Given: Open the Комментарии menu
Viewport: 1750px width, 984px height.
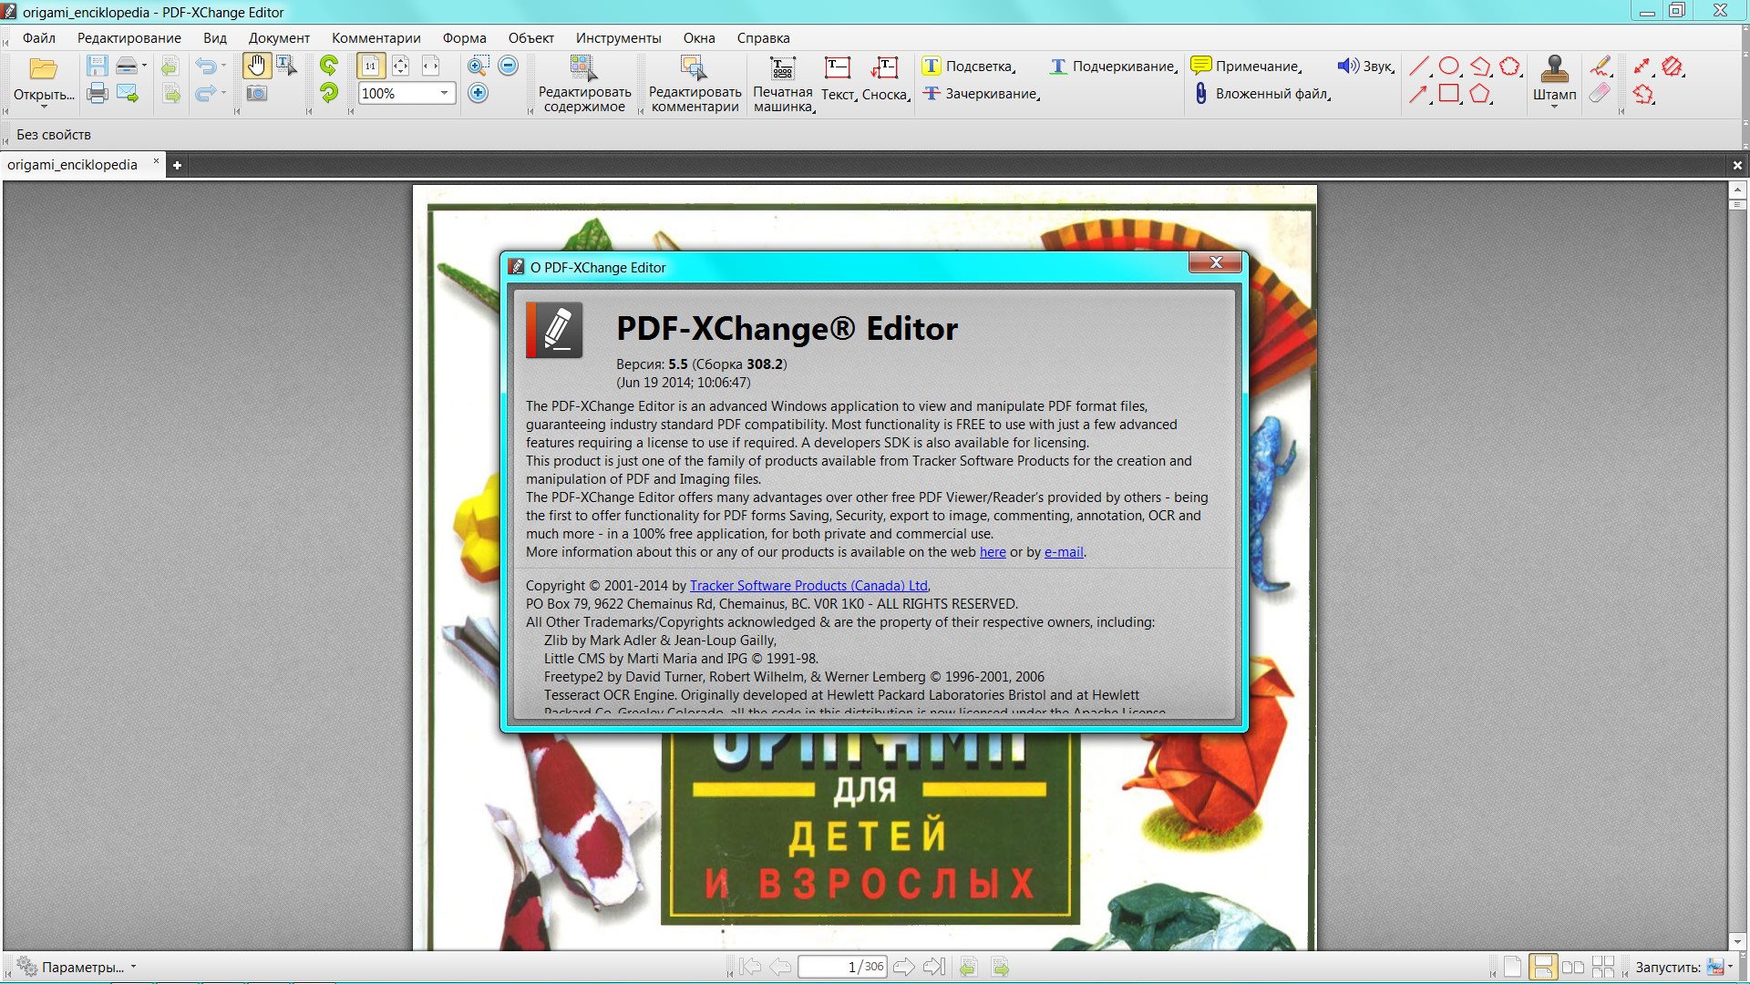Looking at the screenshot, I should click(x=376, y=37).
